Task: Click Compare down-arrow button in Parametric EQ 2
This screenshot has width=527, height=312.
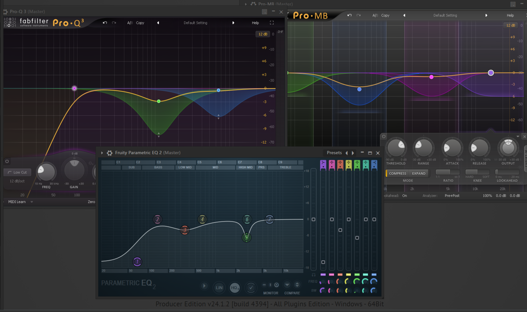Action: [x=287, y=285]
